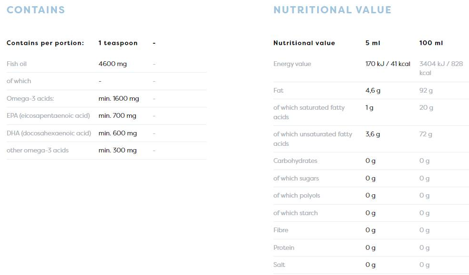Click the 1 teaspoon column header
Screen dimensions: 469x275
(118, 43)
